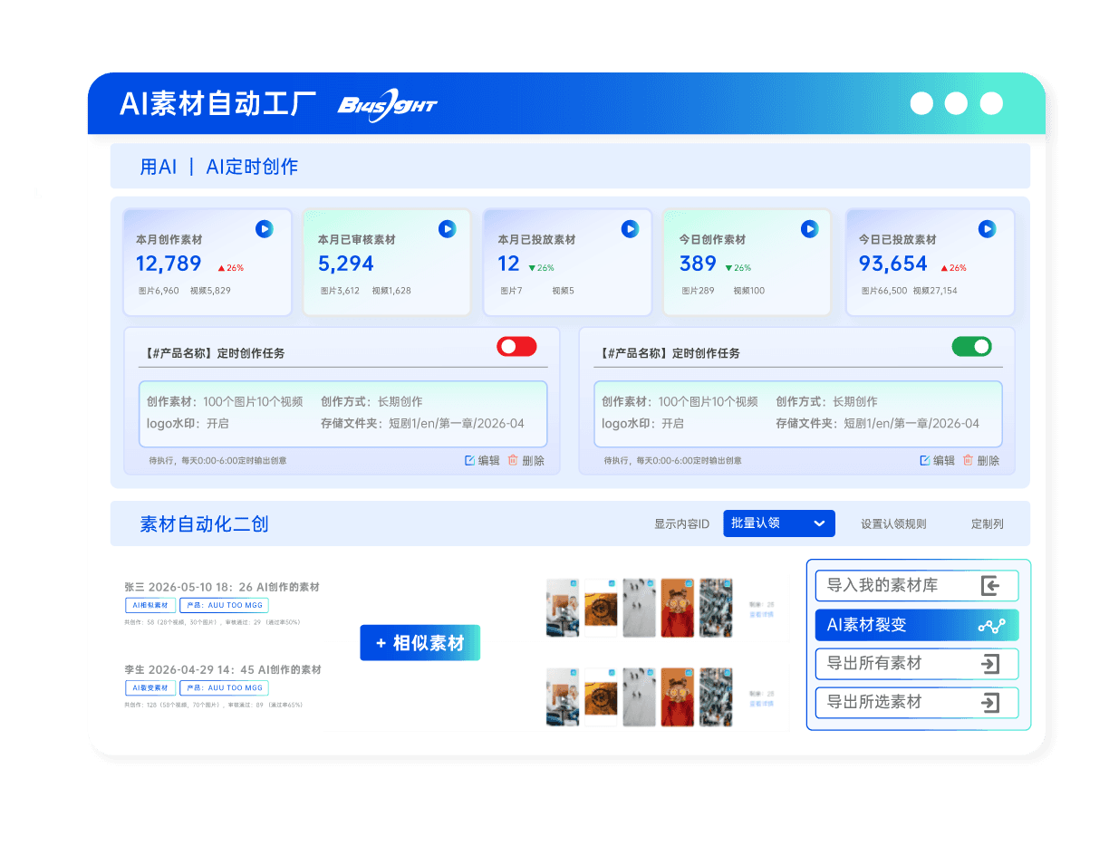Click play icon on 本月已投放素材 card
Viewport: 1109px width, 845px height.
[630, 229]
